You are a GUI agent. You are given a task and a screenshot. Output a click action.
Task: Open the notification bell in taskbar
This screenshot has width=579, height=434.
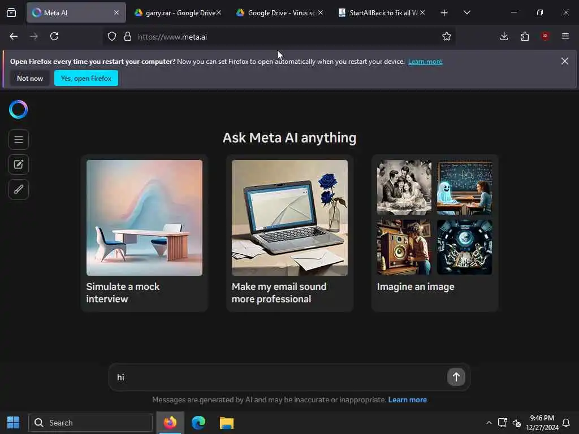565,423
